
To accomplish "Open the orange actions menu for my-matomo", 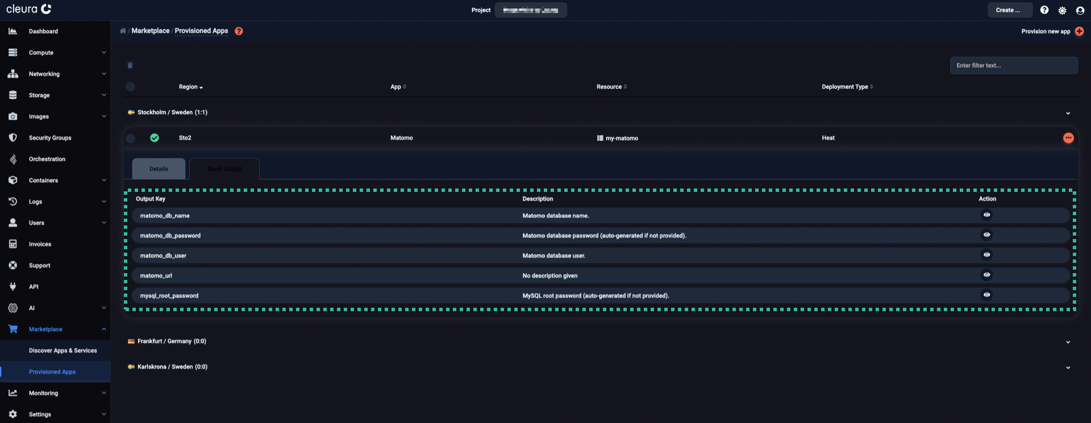I will 1068,138.
